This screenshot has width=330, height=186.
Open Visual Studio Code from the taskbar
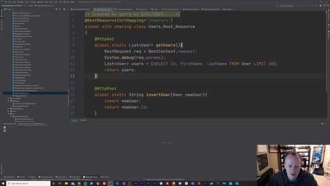[x=117, y=183]
